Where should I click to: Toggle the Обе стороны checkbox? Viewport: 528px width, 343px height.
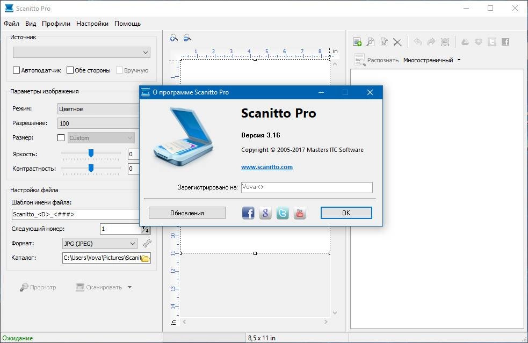coord(70,70)
